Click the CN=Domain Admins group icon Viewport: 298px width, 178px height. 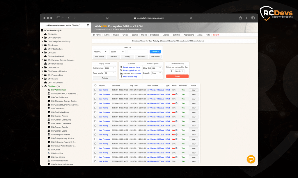tap(49, 116)
